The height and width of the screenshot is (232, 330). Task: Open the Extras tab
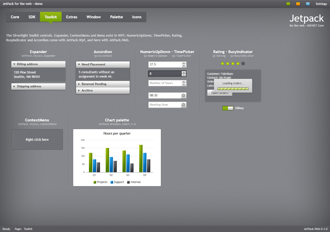[72, 17]
